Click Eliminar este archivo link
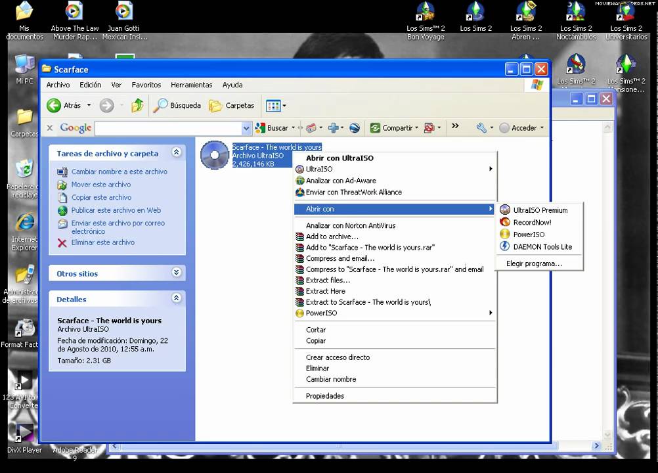 [103, 242]
